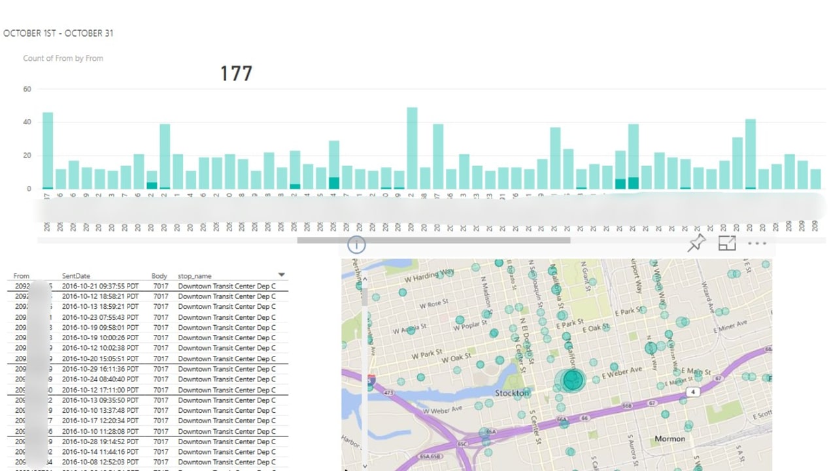
Task: Select row dated 2016-10-10 11:28:08 PDT
Action: tap(148, 431)
